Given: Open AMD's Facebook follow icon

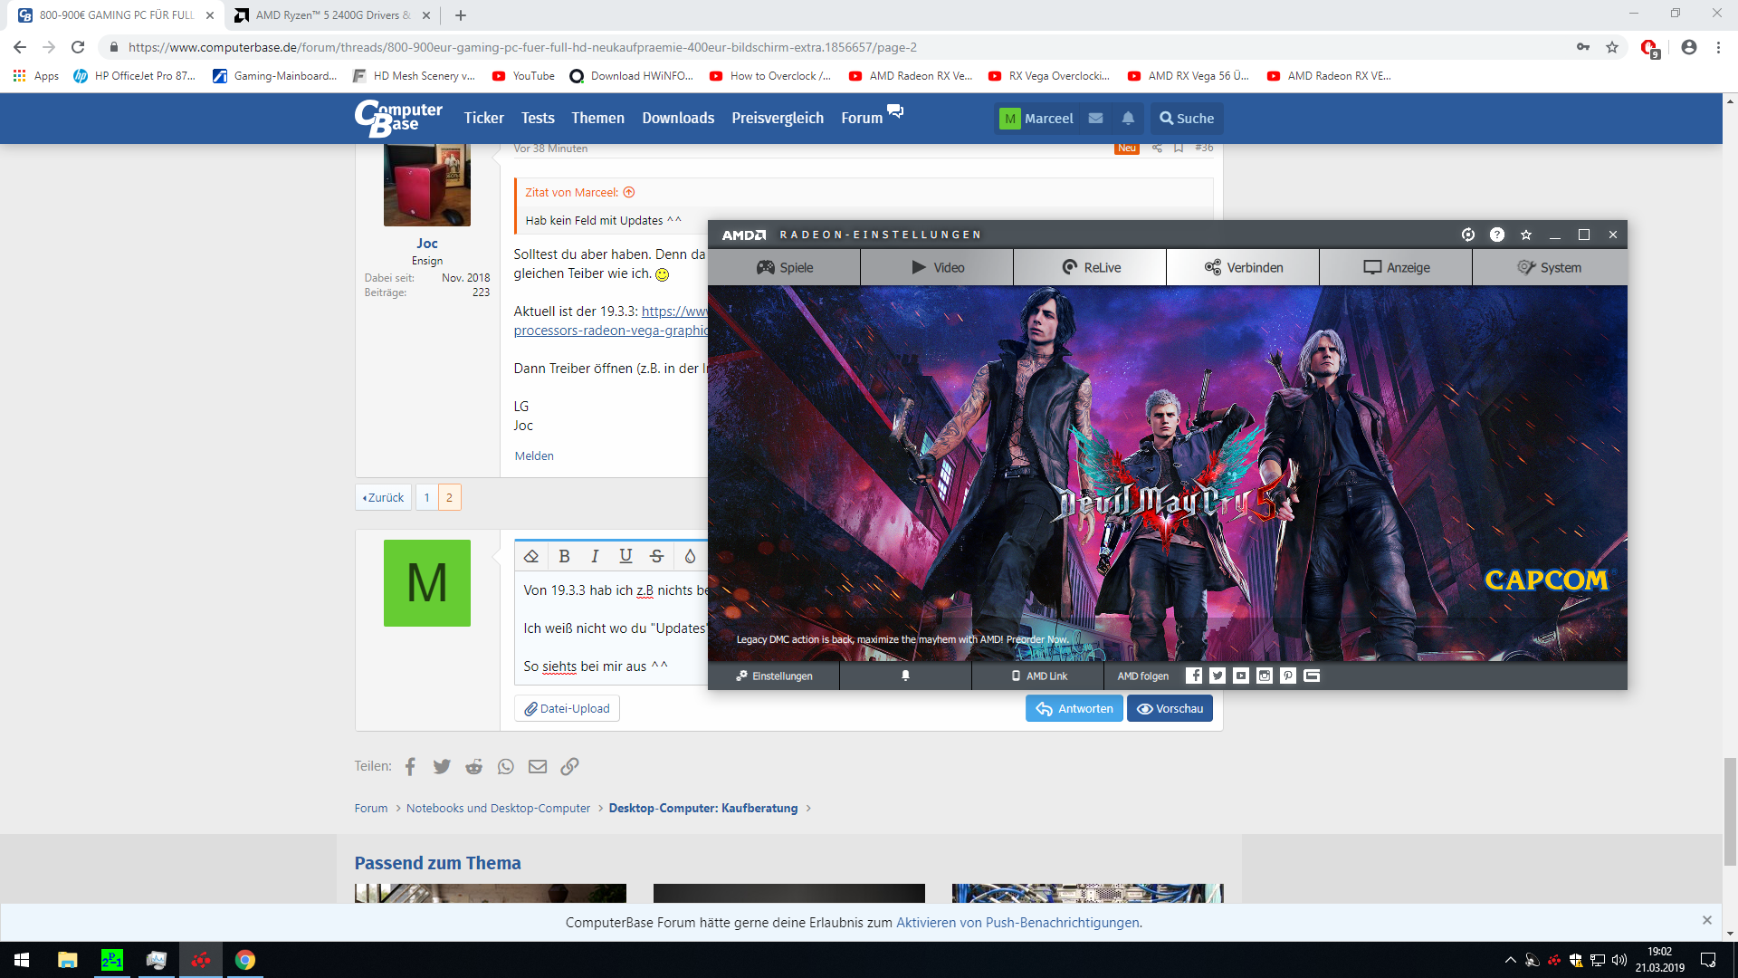Looking at the screenshot, I should click(x=1194, y=676).
